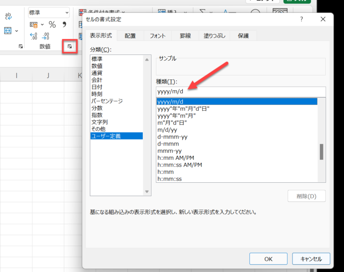Image resolution: width=344 pixels, height=272 pixels.
Task: Select h:mm:ss format in list
Action: coord(237,179)
